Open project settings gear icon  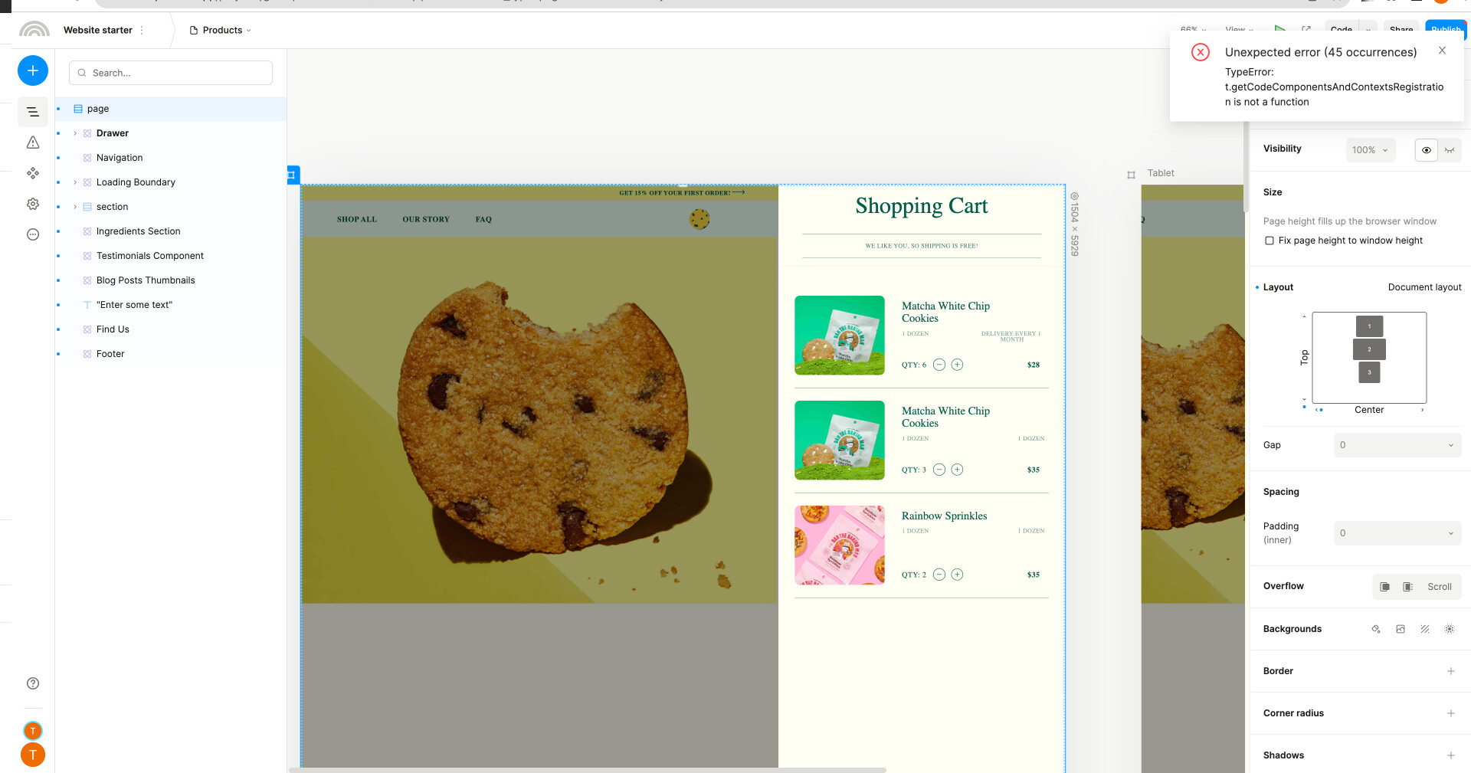33,204
